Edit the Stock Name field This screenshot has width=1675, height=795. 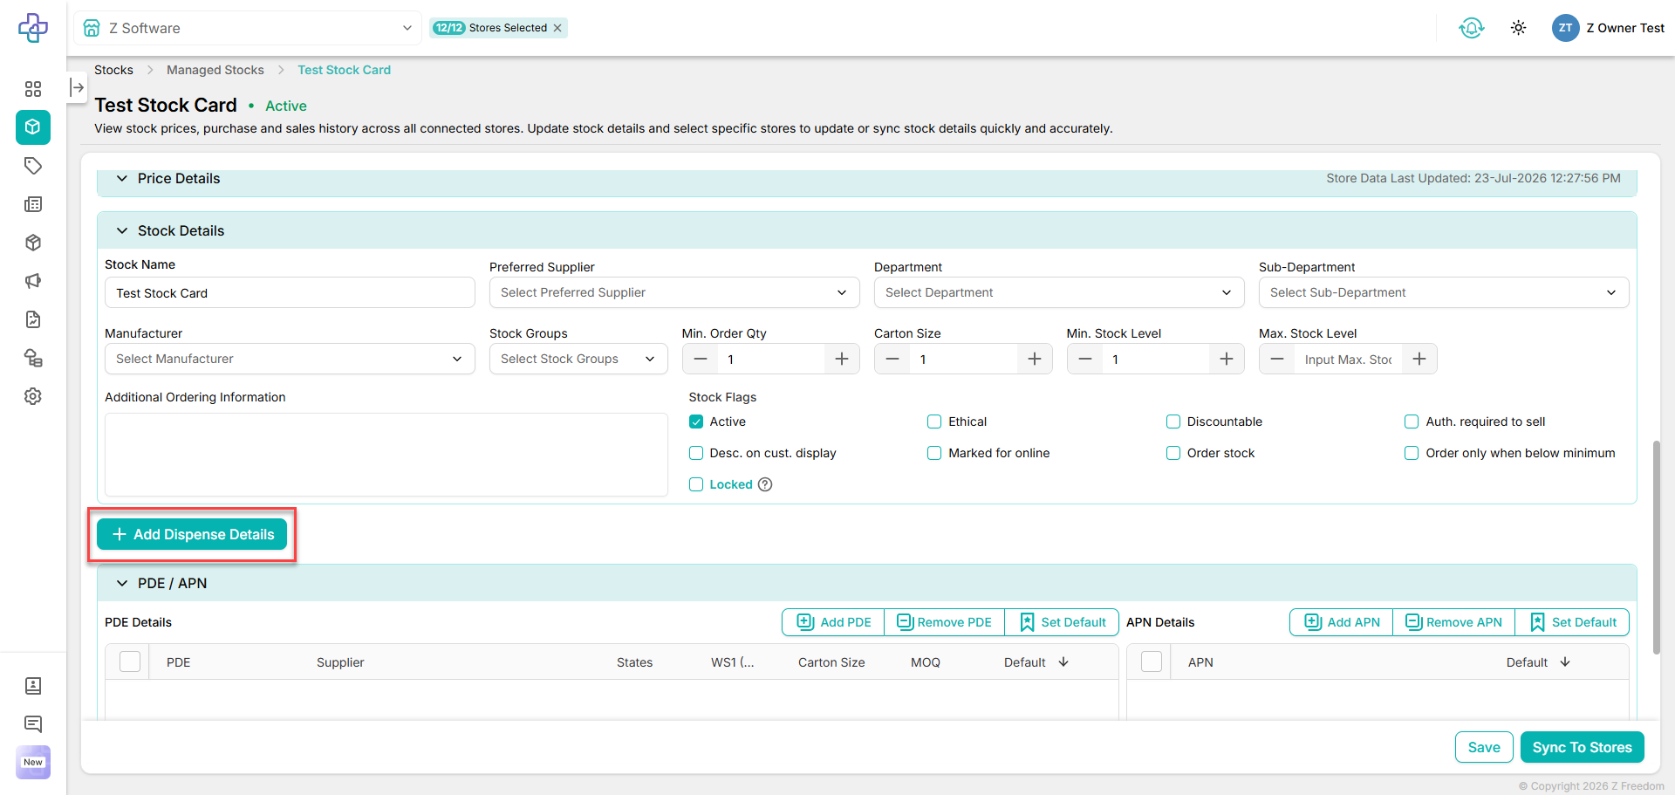click(290, 293)
